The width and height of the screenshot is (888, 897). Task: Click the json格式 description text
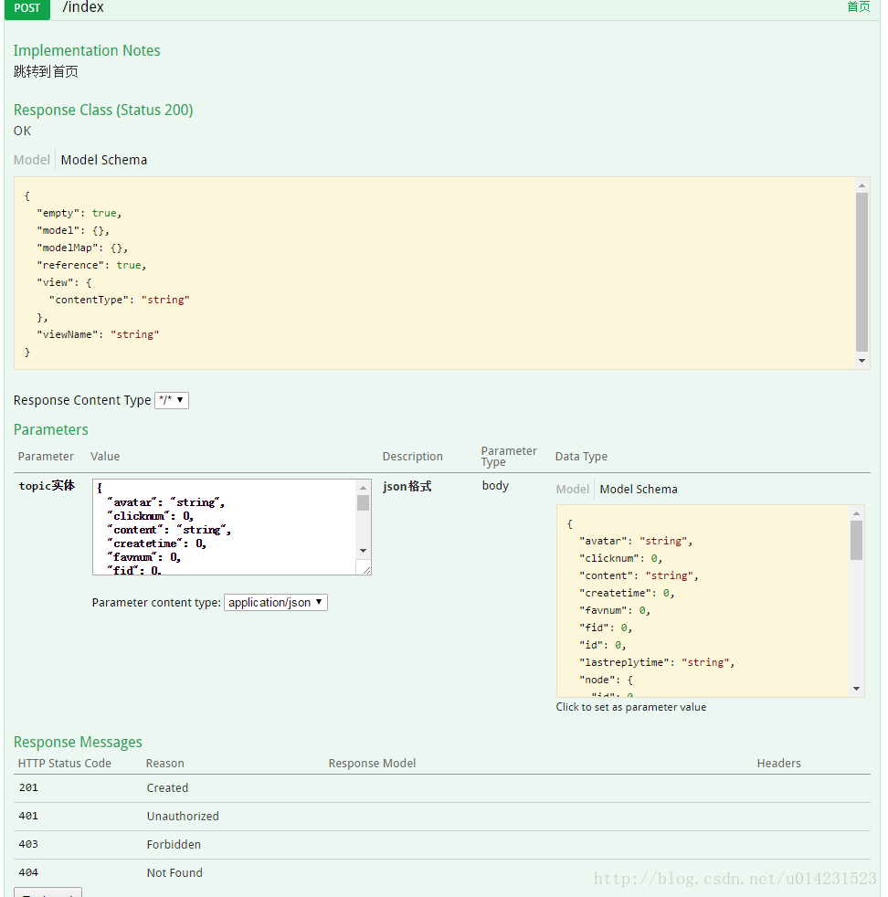407,486
